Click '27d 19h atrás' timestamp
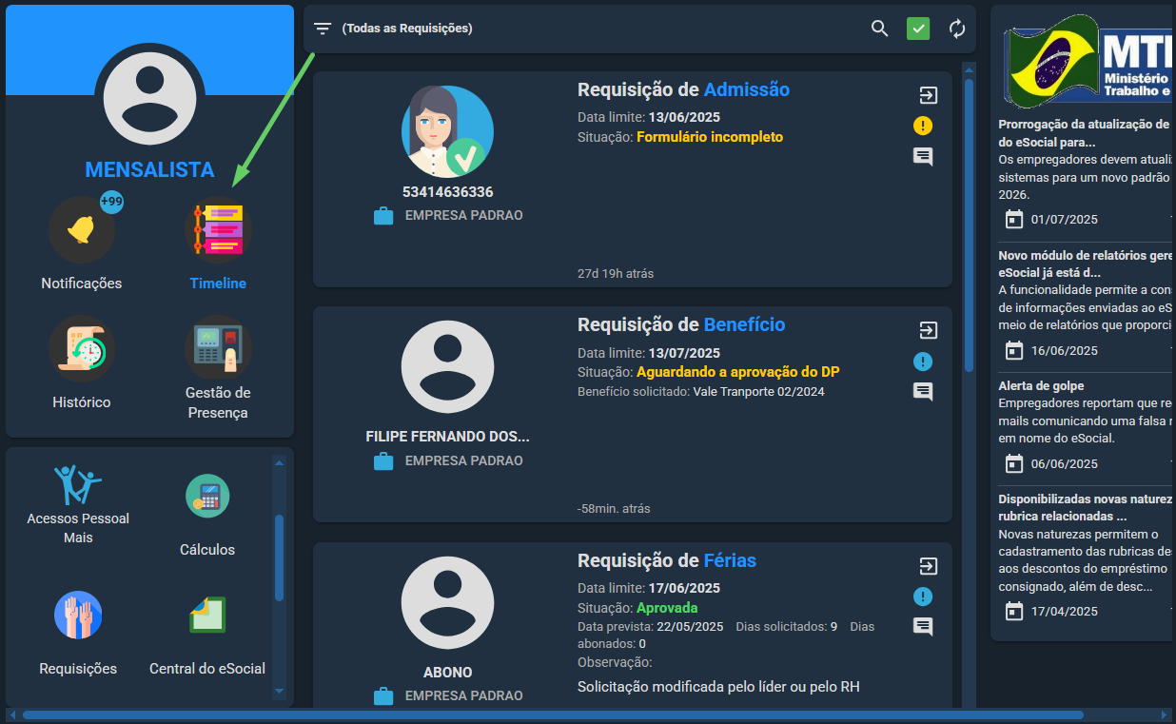This screenshot has width=1176, height=724. (x=616, y=273)
